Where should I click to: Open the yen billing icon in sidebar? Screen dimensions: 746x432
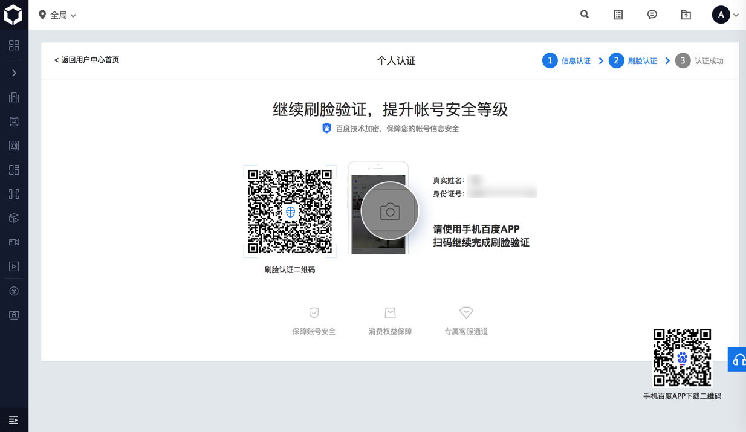coord(14,291)
